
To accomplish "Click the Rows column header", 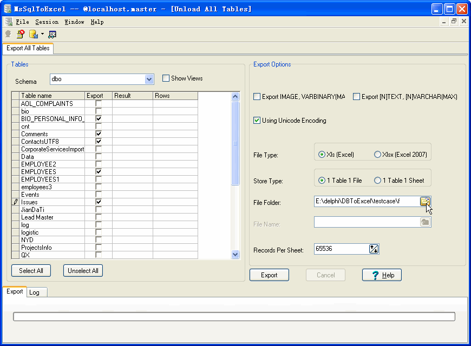I will (x=175, y=96).
